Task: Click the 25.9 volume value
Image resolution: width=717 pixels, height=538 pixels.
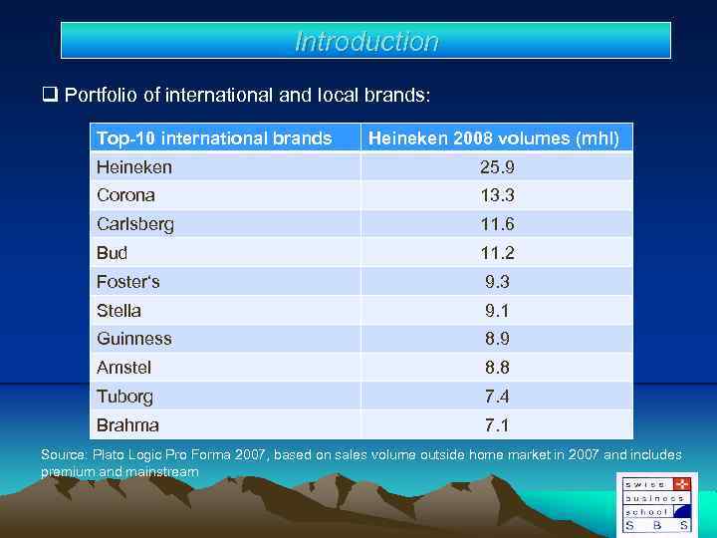Action: [497, 167]
